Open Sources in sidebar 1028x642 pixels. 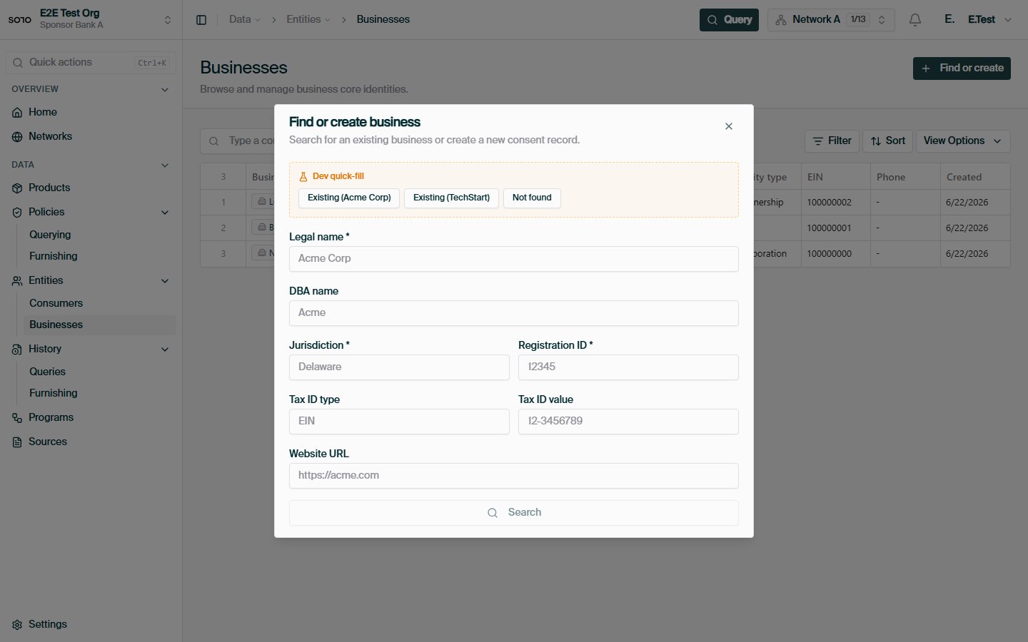tap(91, 442)
